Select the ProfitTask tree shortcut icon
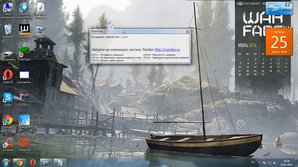This screenshot has width=298, height=167. pyautogui.click(x=24, y=54)
